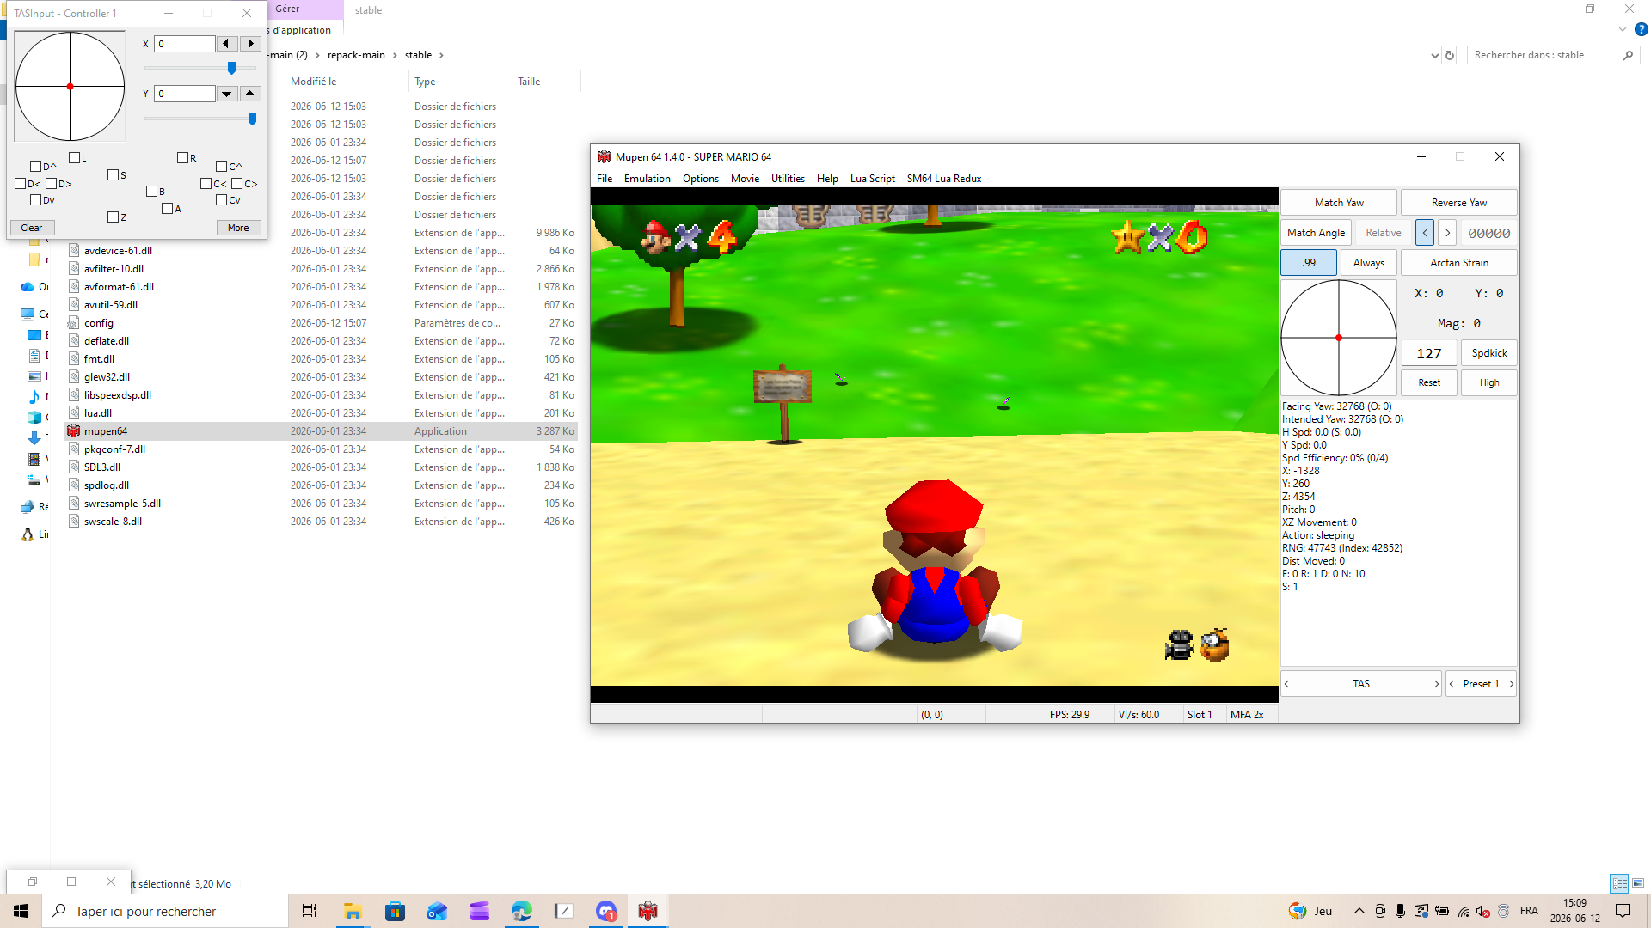The height and width of the screenshot is (928, 1651).
Task: Click the Y axis slider in TASInput
Action: [x=200, y=119]
